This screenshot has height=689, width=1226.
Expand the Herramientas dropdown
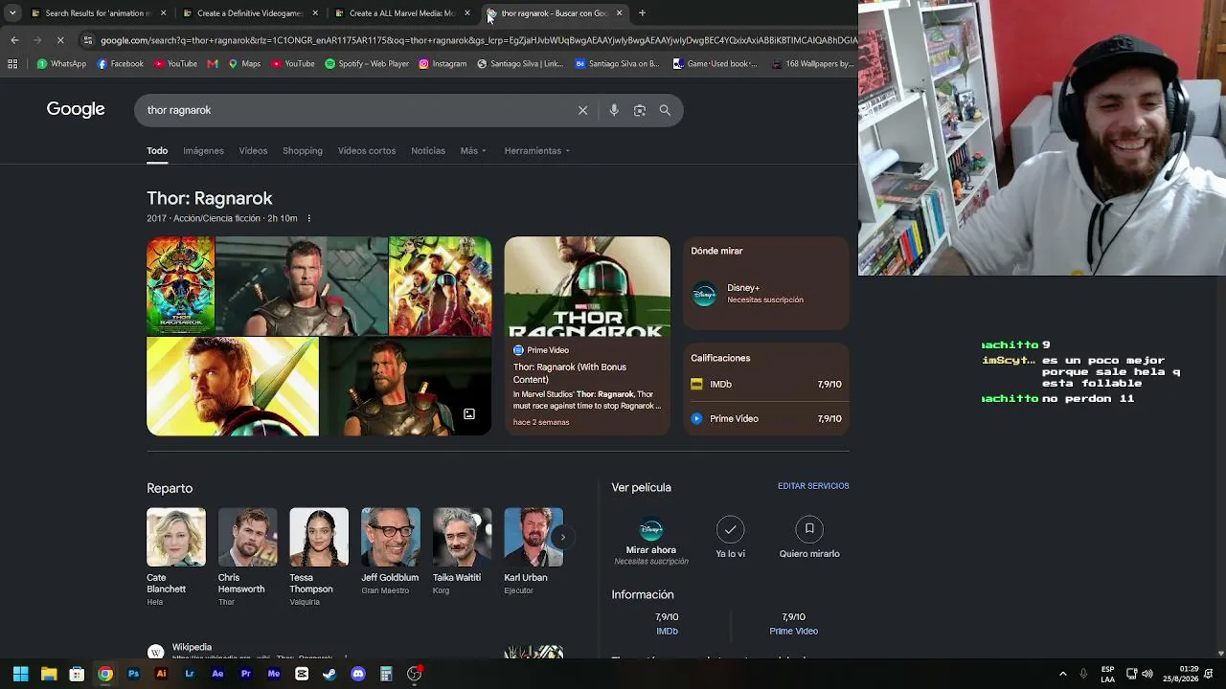(x=537, y=151)
